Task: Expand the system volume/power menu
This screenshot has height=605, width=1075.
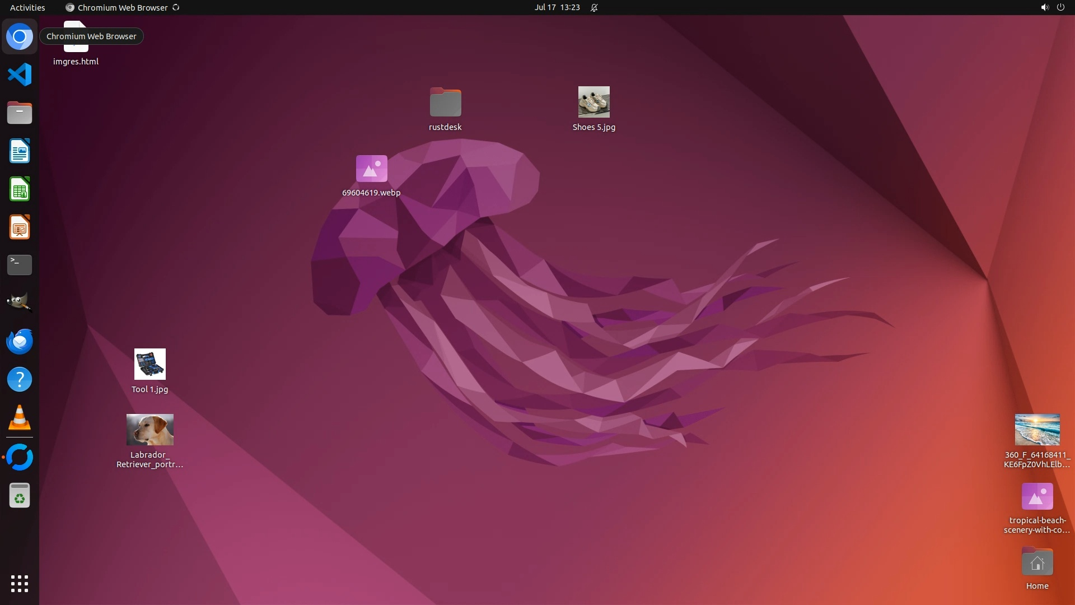Action: 1052,7
